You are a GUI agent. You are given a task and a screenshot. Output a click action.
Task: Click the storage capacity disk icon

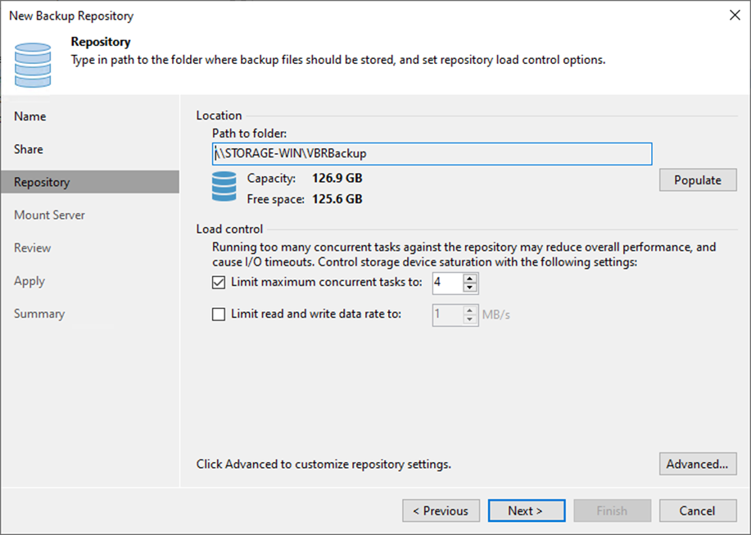coord(224,188)
